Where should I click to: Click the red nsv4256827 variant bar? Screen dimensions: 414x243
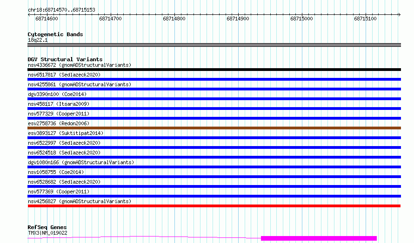point(214,206)
